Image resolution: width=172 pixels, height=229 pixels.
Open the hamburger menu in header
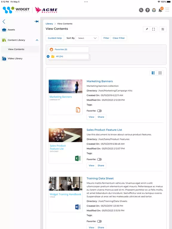(167, 10)
